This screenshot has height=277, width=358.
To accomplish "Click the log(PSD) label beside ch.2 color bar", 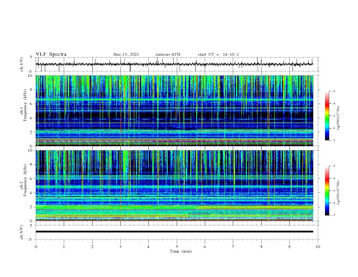I will point(339,193).
